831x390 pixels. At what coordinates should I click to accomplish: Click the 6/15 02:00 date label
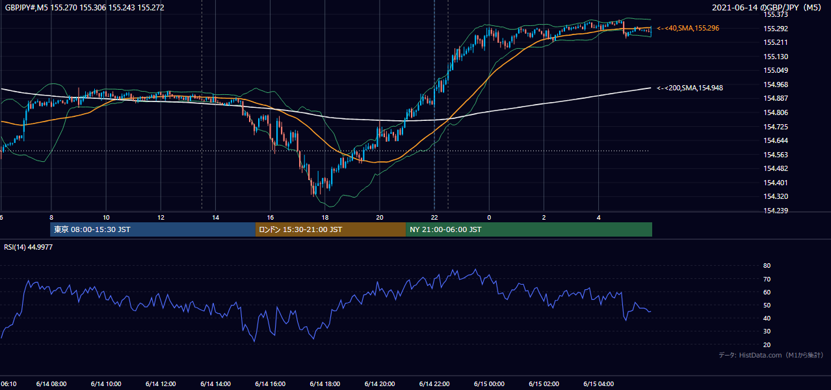544,383
